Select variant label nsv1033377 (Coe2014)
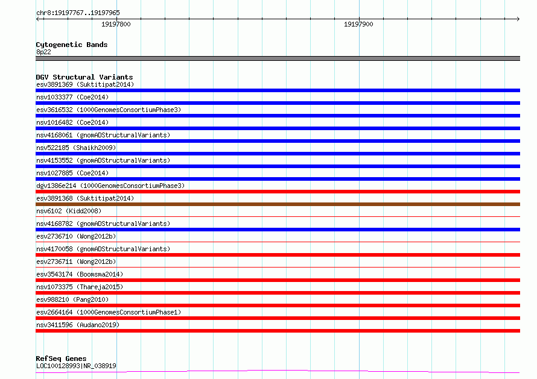This screenshot has height=379, width=537. (x=72, y=97)
